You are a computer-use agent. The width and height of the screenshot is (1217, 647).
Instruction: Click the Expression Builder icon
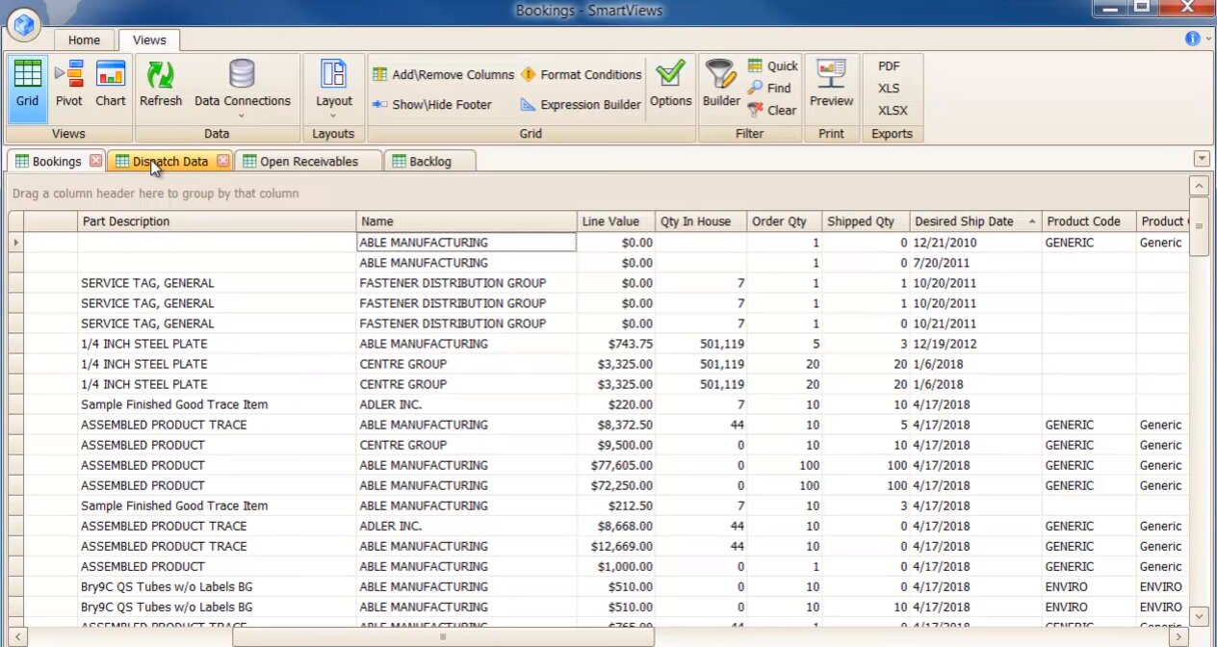click(x=528, y=105)
